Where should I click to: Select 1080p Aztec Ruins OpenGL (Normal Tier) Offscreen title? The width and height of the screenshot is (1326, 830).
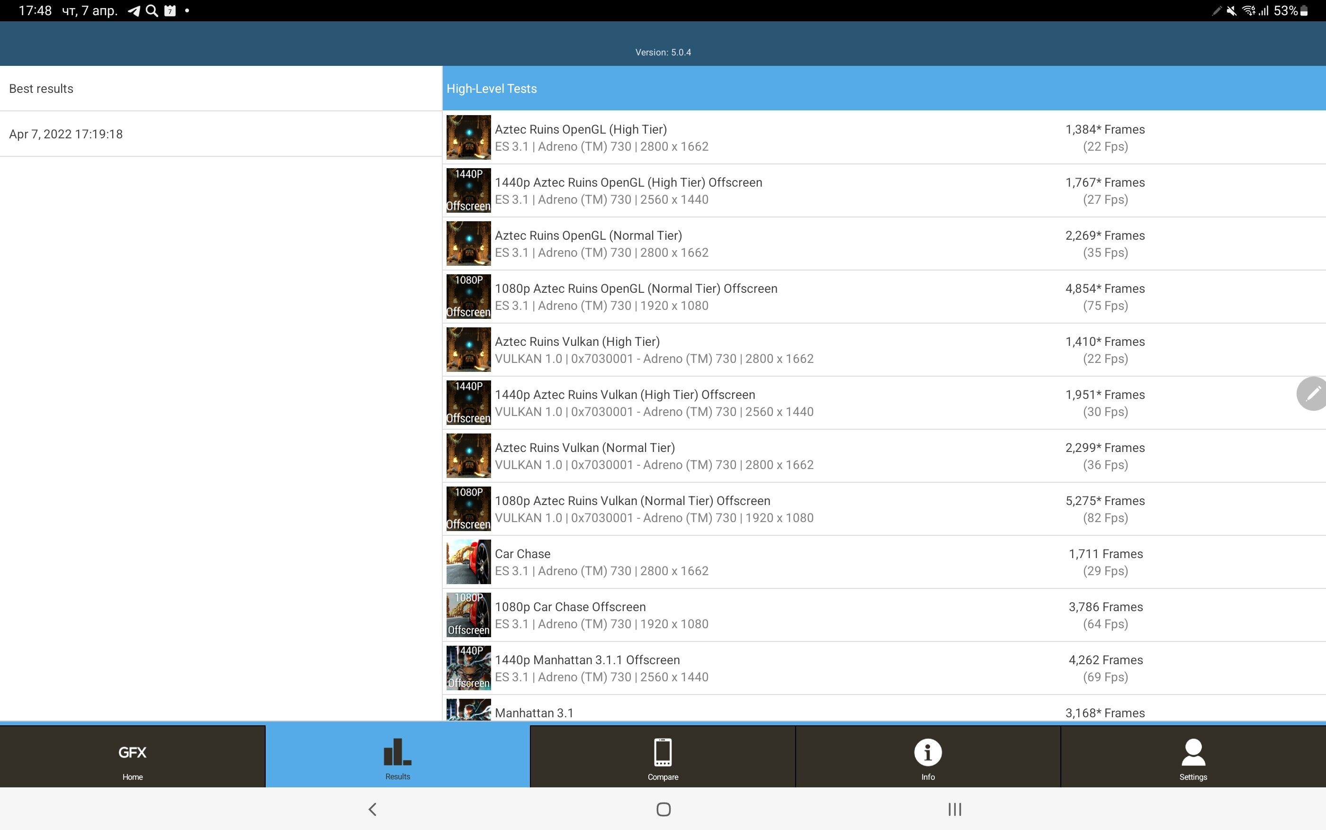tap(636, 289)
